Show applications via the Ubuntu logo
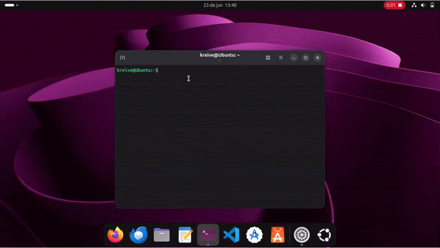 324,235
